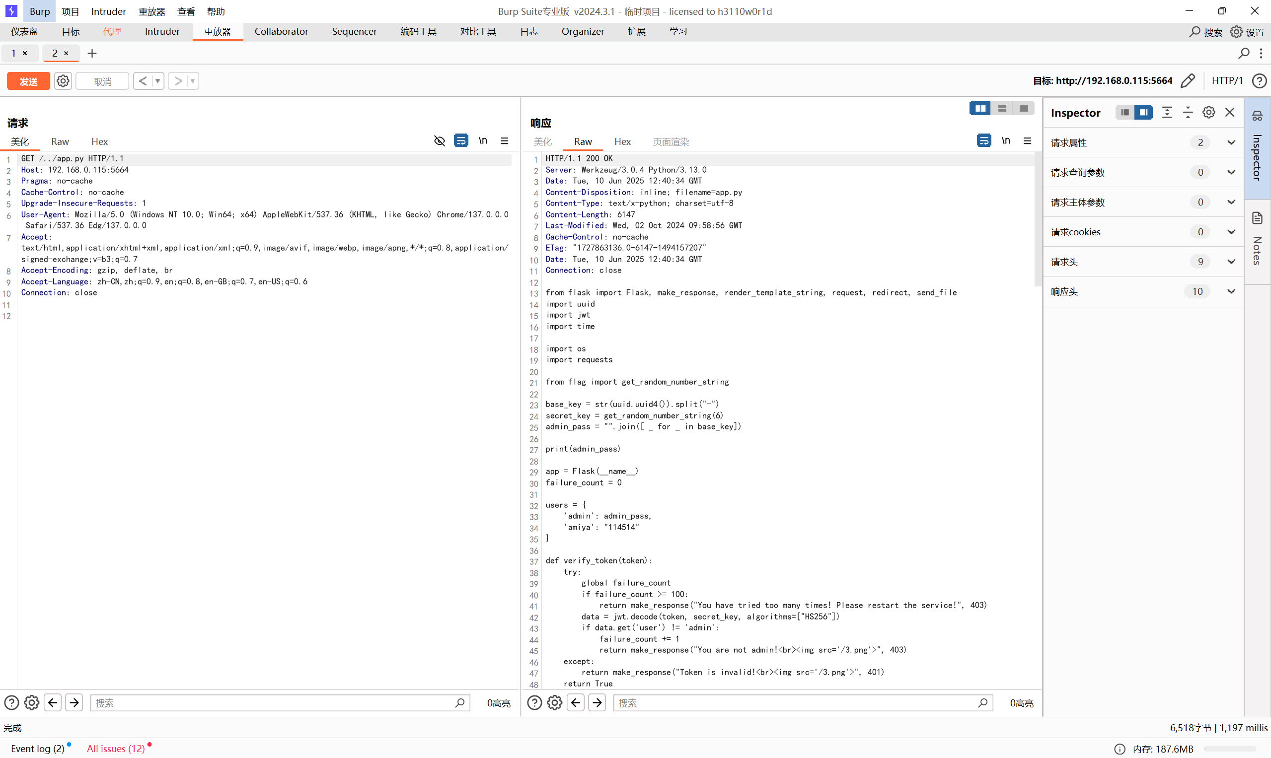This screenshot has height=758, width=1271.
Task: Click the 取消 cancel button
Action: (102, 81)
